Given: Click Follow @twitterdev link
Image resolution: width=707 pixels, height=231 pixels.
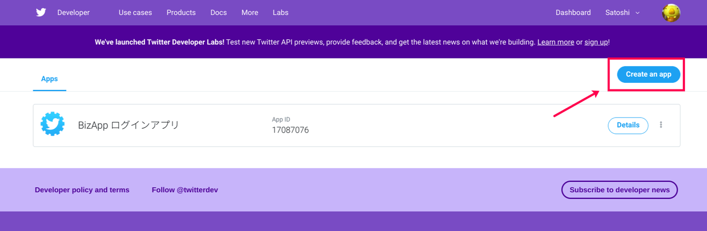Looking at the screenshot, I should (185, 190).
